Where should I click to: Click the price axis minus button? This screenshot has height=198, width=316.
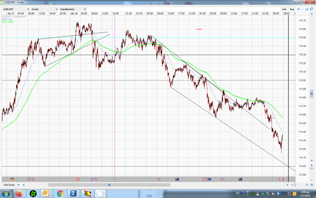click(x=311, y=180)
